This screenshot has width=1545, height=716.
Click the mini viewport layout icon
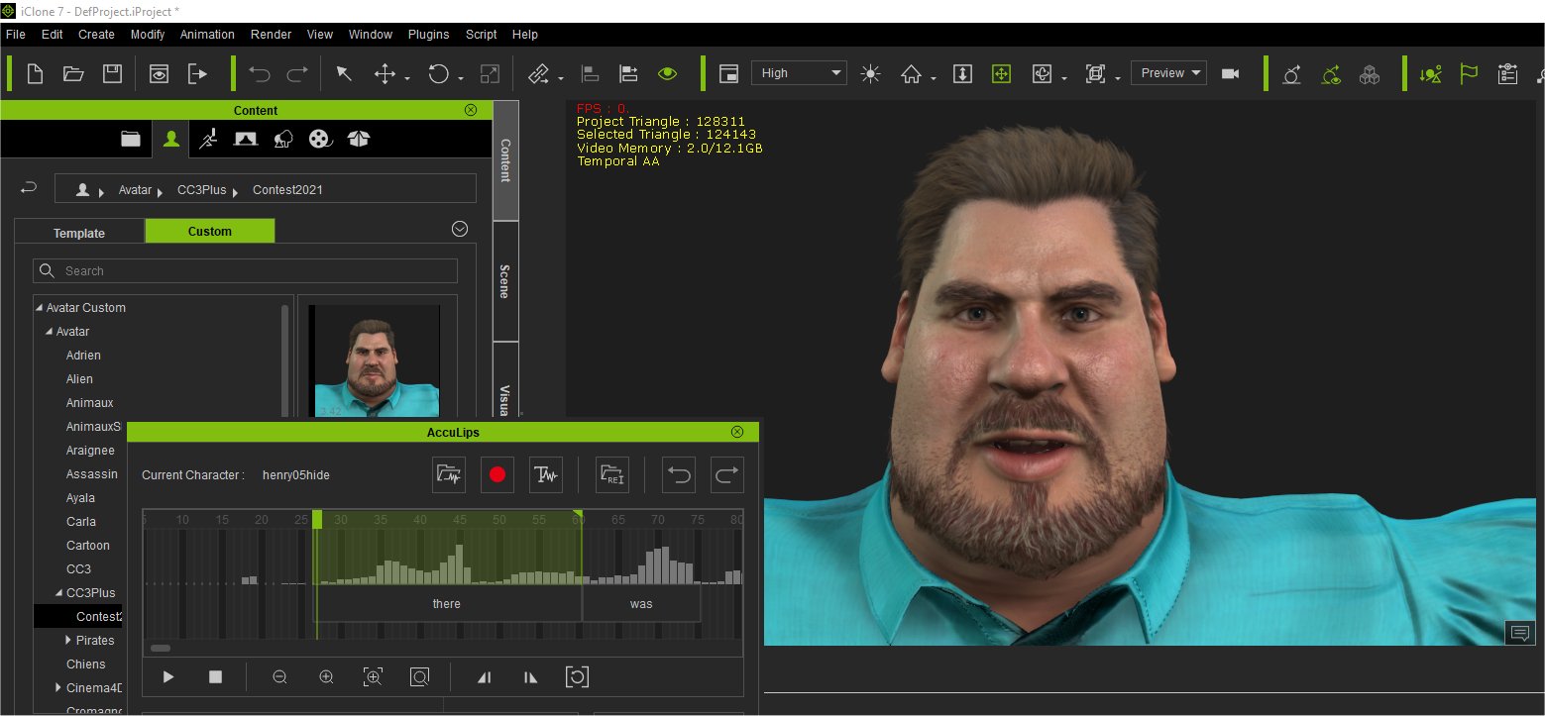pos(729,73)
